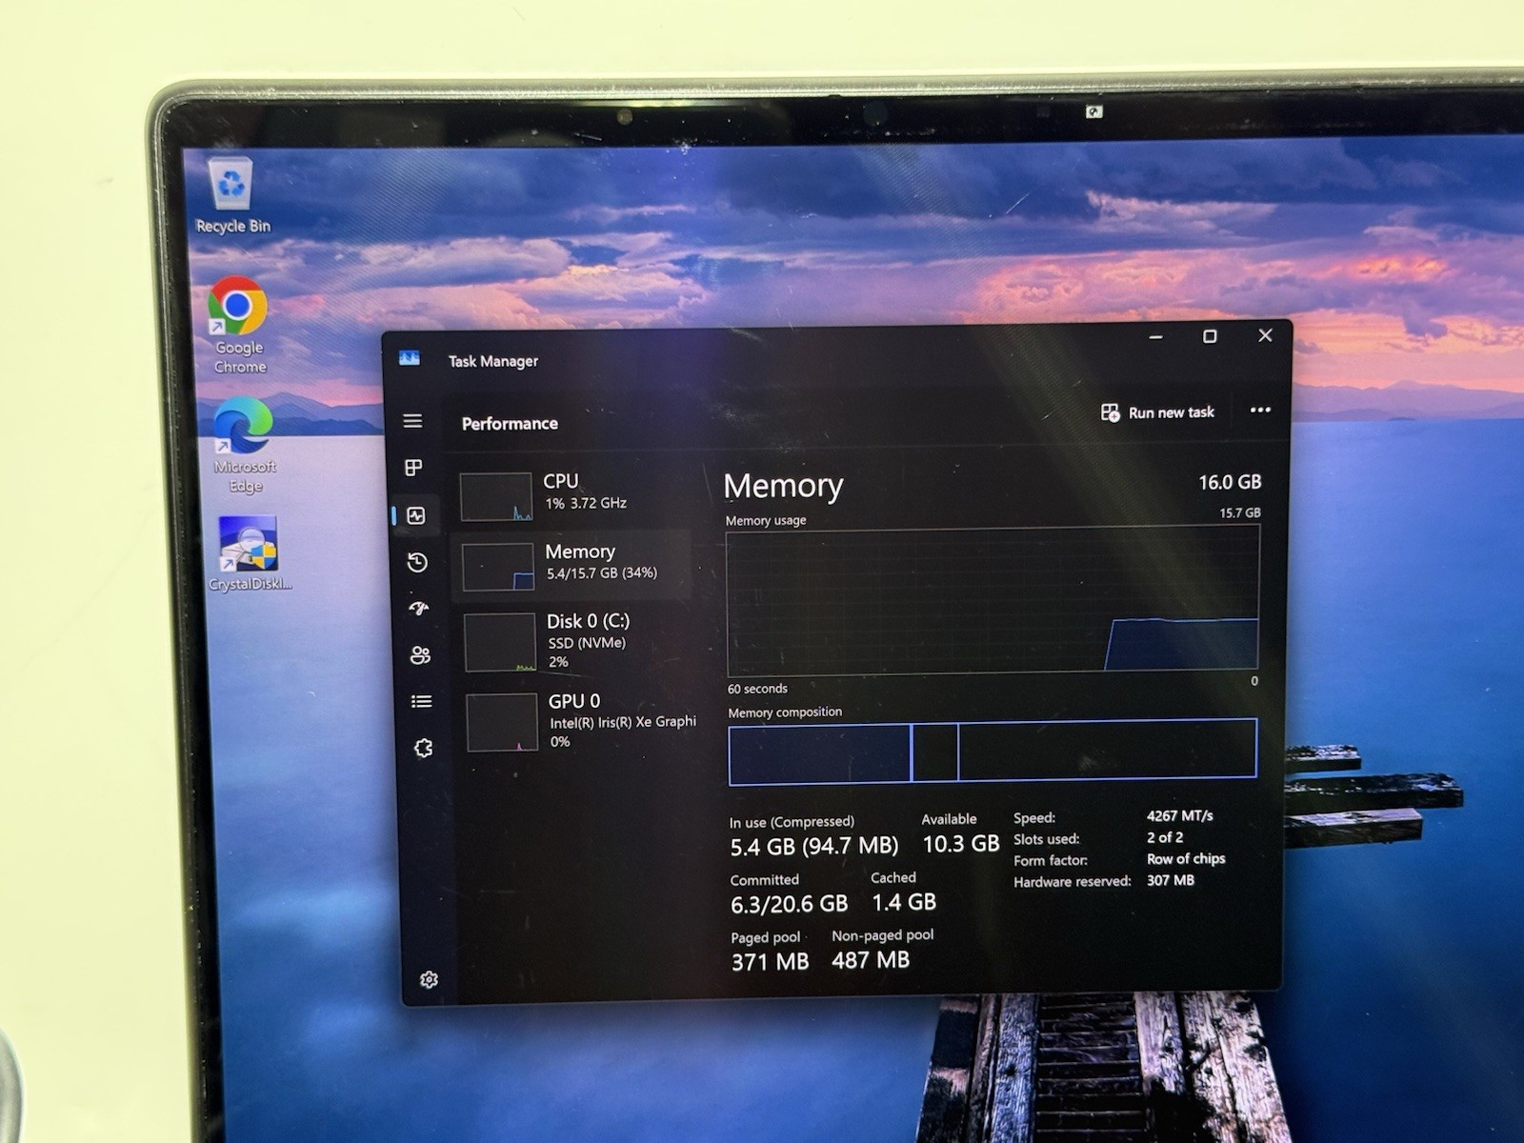Open Task Manager hamburger navigation menu
The height and width of the screenshot is (1143, 1524).
[412, 421]
